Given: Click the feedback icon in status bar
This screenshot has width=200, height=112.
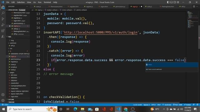Looking at the screenshot, I should (x=194, y=105).
